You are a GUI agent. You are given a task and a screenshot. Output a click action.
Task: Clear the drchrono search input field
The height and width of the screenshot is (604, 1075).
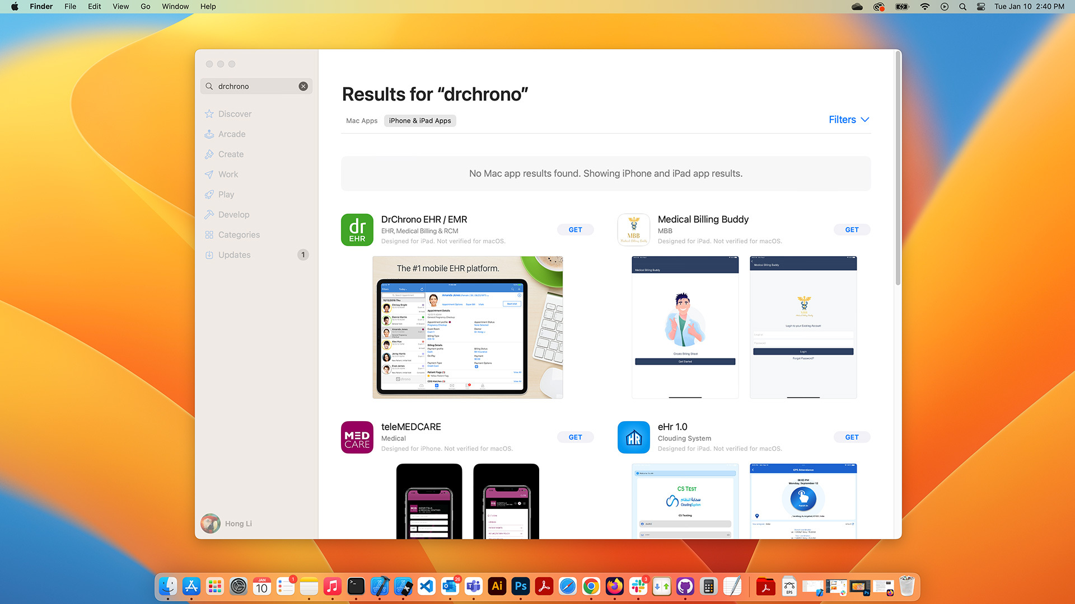(x=303, y=86)
